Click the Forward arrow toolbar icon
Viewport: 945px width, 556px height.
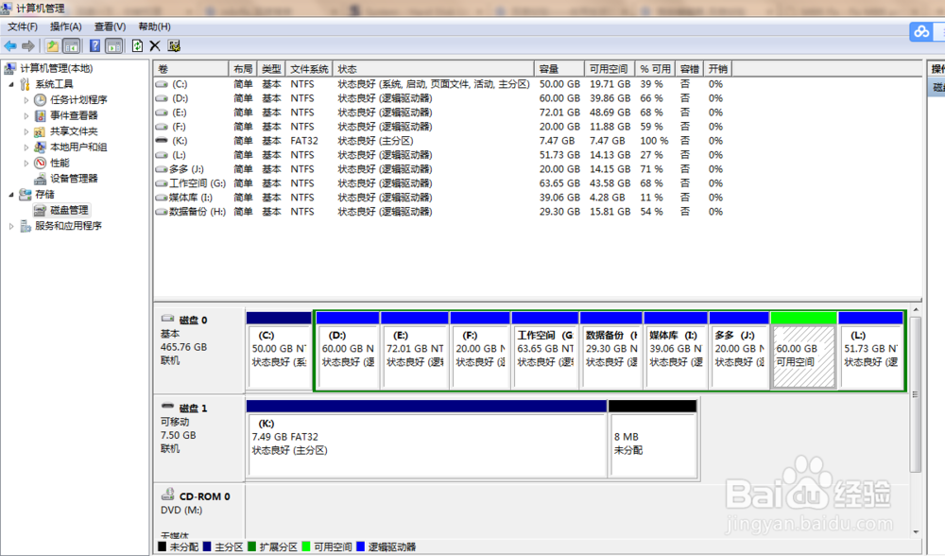[x=28, y=45]
